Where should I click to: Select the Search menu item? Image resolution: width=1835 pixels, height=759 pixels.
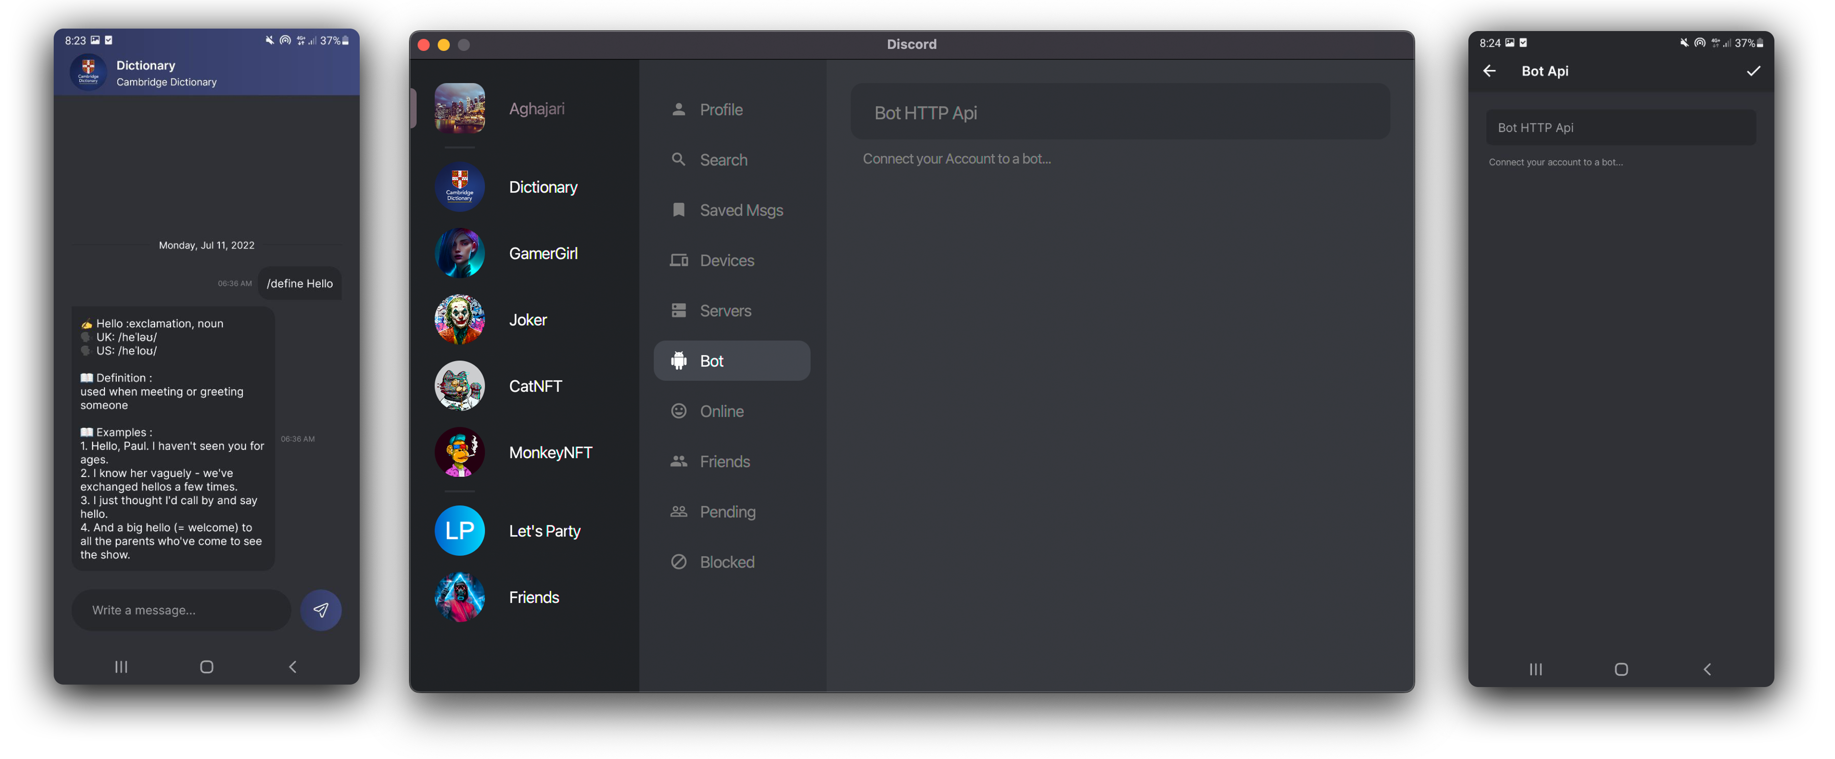coord(722,160)
